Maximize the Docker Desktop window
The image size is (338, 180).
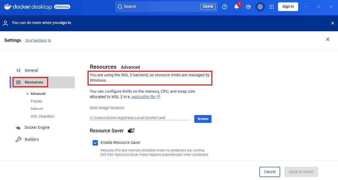[319, 7]
